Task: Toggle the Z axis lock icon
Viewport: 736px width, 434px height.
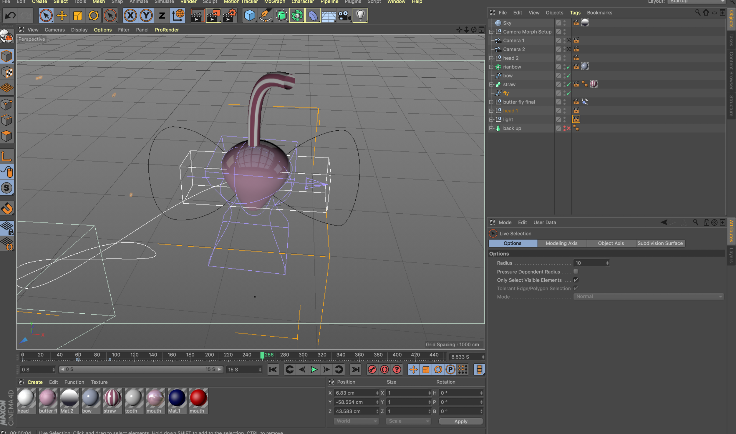Action: (x=162, y=15)
